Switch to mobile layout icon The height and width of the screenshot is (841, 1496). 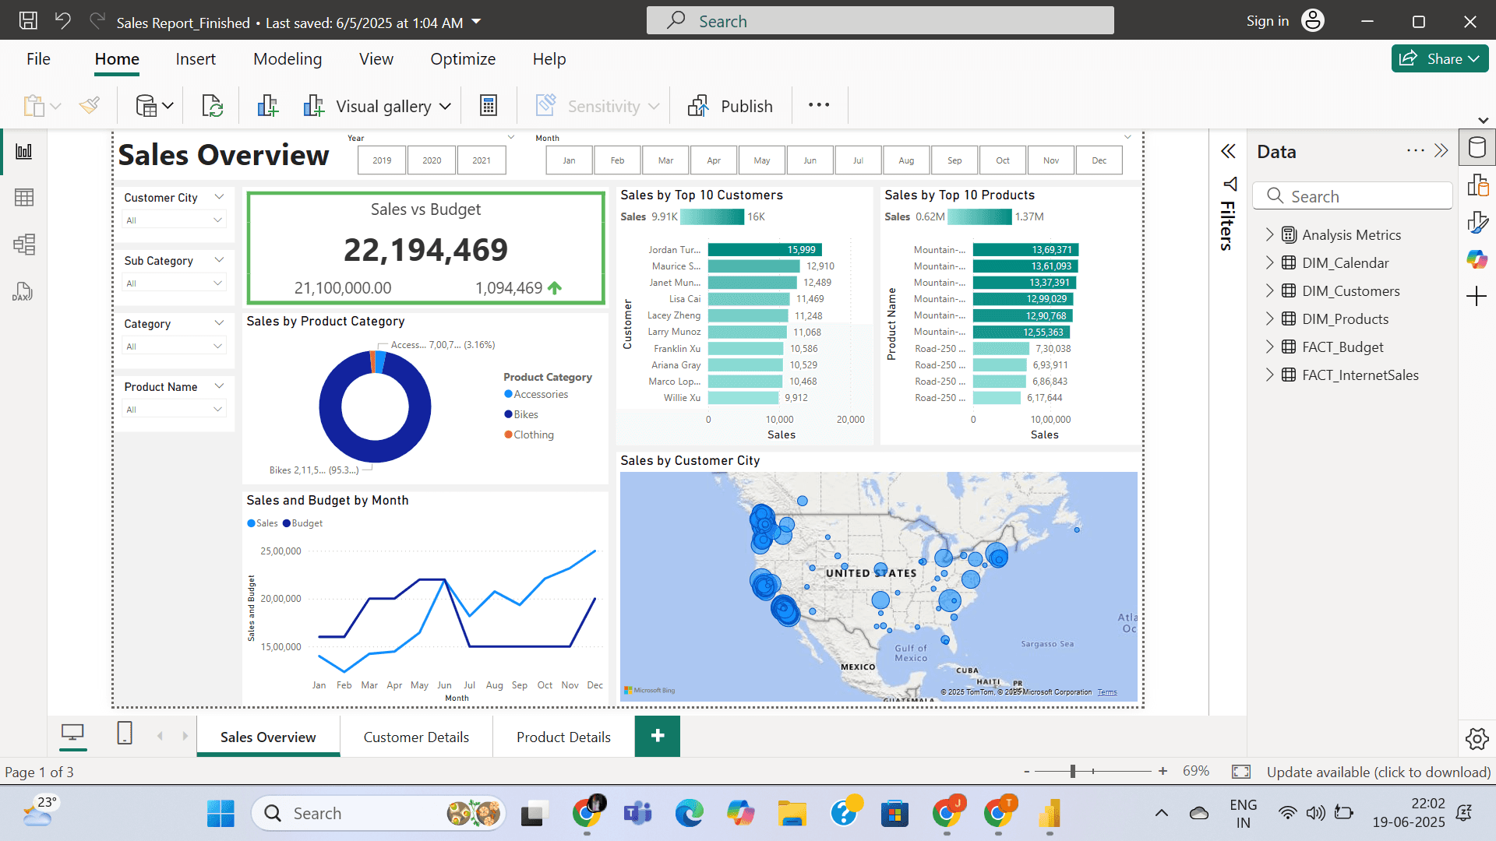[124, 733]
